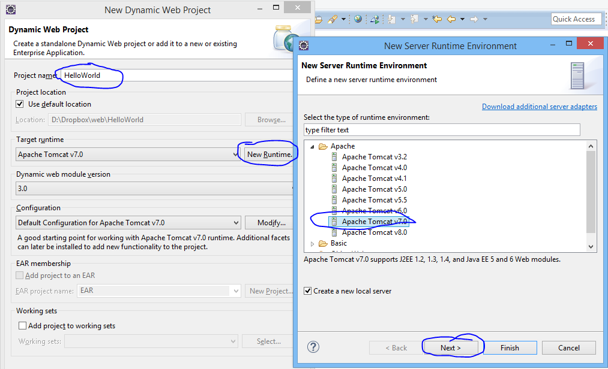Click the Modify configuration button
The image size is (608, 369).
point(270,223)
